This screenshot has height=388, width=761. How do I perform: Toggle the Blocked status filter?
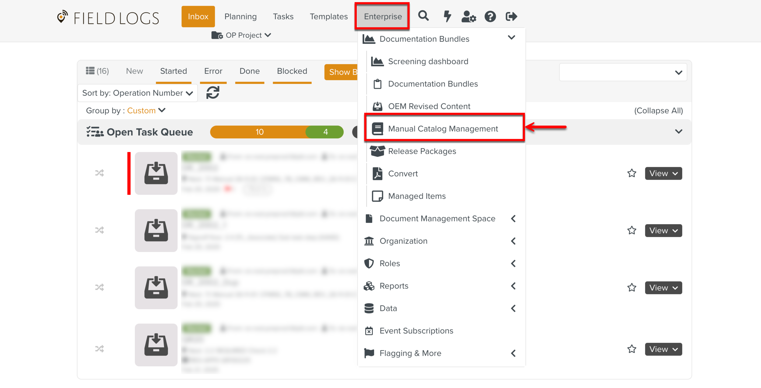[x=292, y=71]
